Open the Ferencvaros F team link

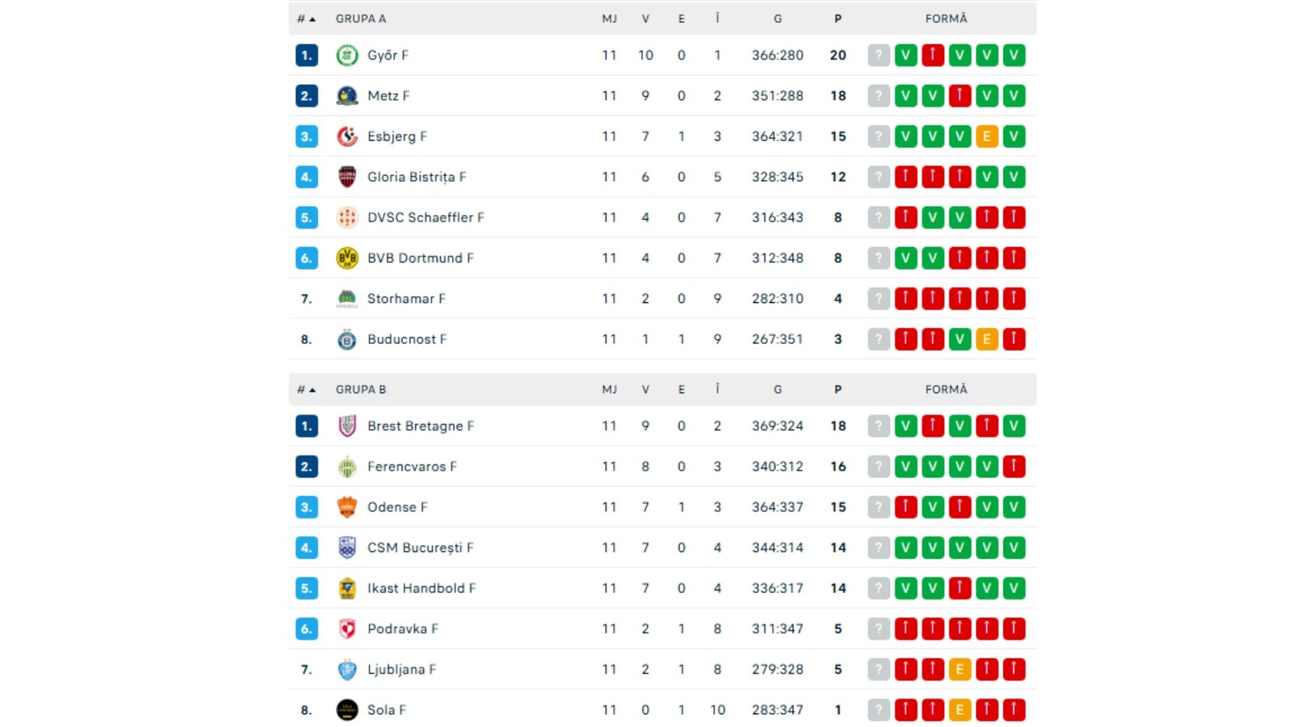(412, 467)
